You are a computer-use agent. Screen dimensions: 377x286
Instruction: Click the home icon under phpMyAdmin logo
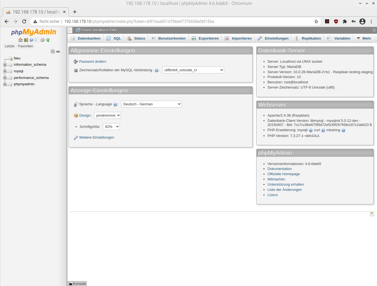(20, 40)
